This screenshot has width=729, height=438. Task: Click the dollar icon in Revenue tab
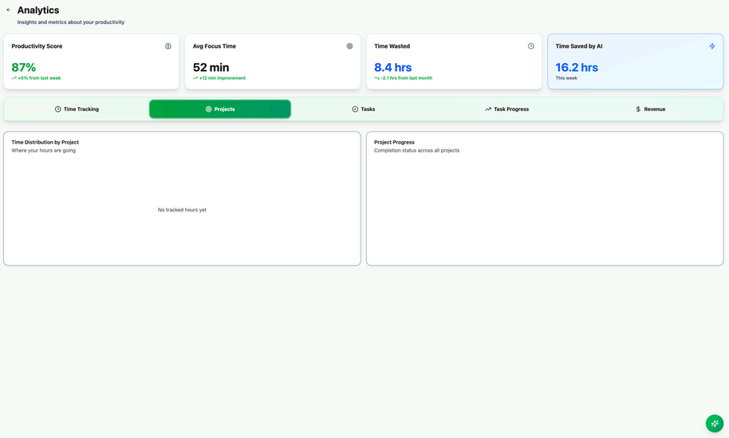(x=638, y=109)
